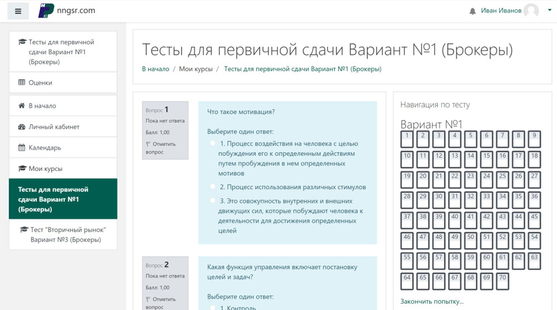Flag question 1 with Отметить вопрос

coord(160,148)
